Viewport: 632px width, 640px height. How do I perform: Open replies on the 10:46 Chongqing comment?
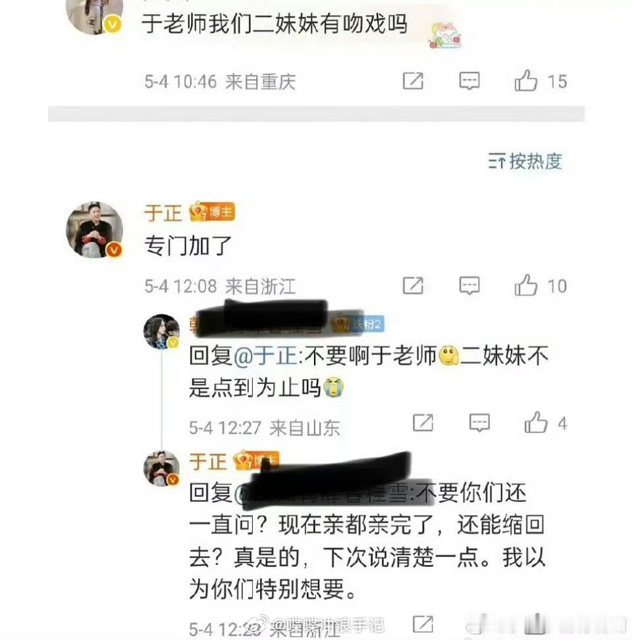469,81
